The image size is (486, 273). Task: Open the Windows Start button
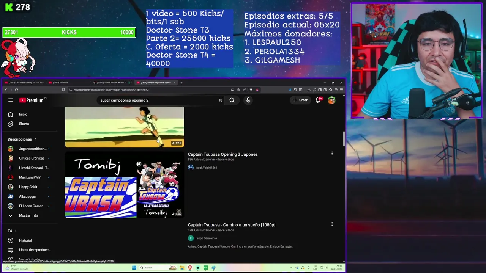[x=134, y=268]
